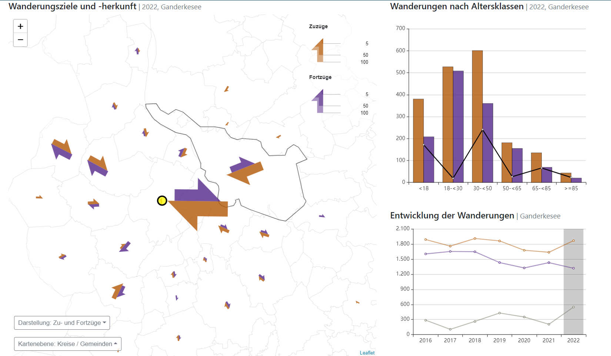Click the orange bar for age 30-<50
This screenshot has height=356, width=611.
(477, 116)
